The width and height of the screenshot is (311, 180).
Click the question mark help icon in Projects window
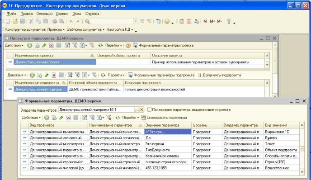[128, 45]
